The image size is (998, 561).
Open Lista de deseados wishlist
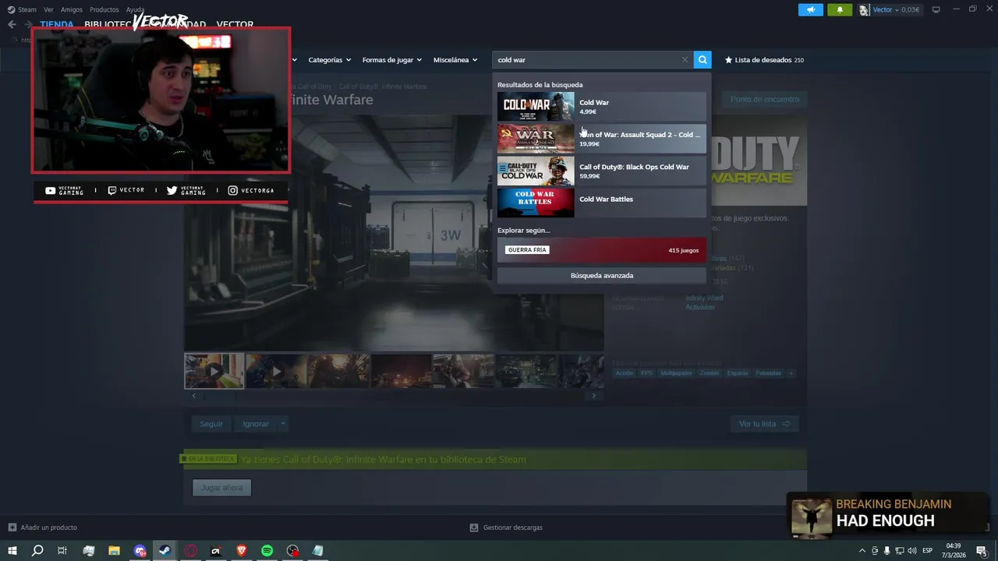point(764,60)
